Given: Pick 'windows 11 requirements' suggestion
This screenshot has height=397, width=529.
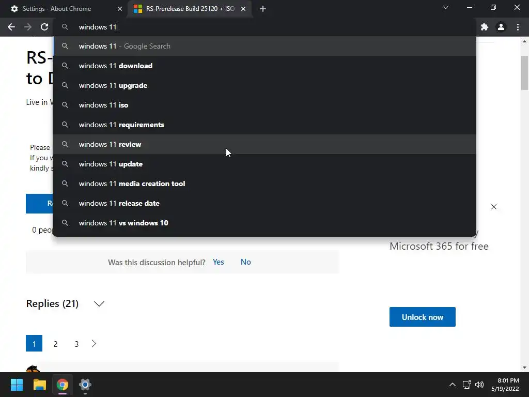Looking at the screenshot, I should (264, 125).
